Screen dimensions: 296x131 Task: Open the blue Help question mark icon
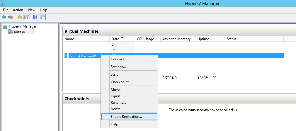coord(35,17)
